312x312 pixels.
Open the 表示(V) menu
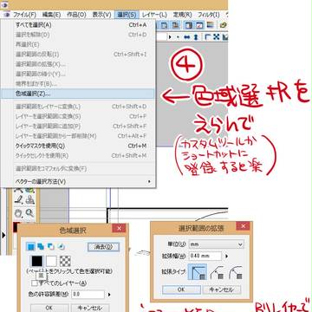(101, 15)
